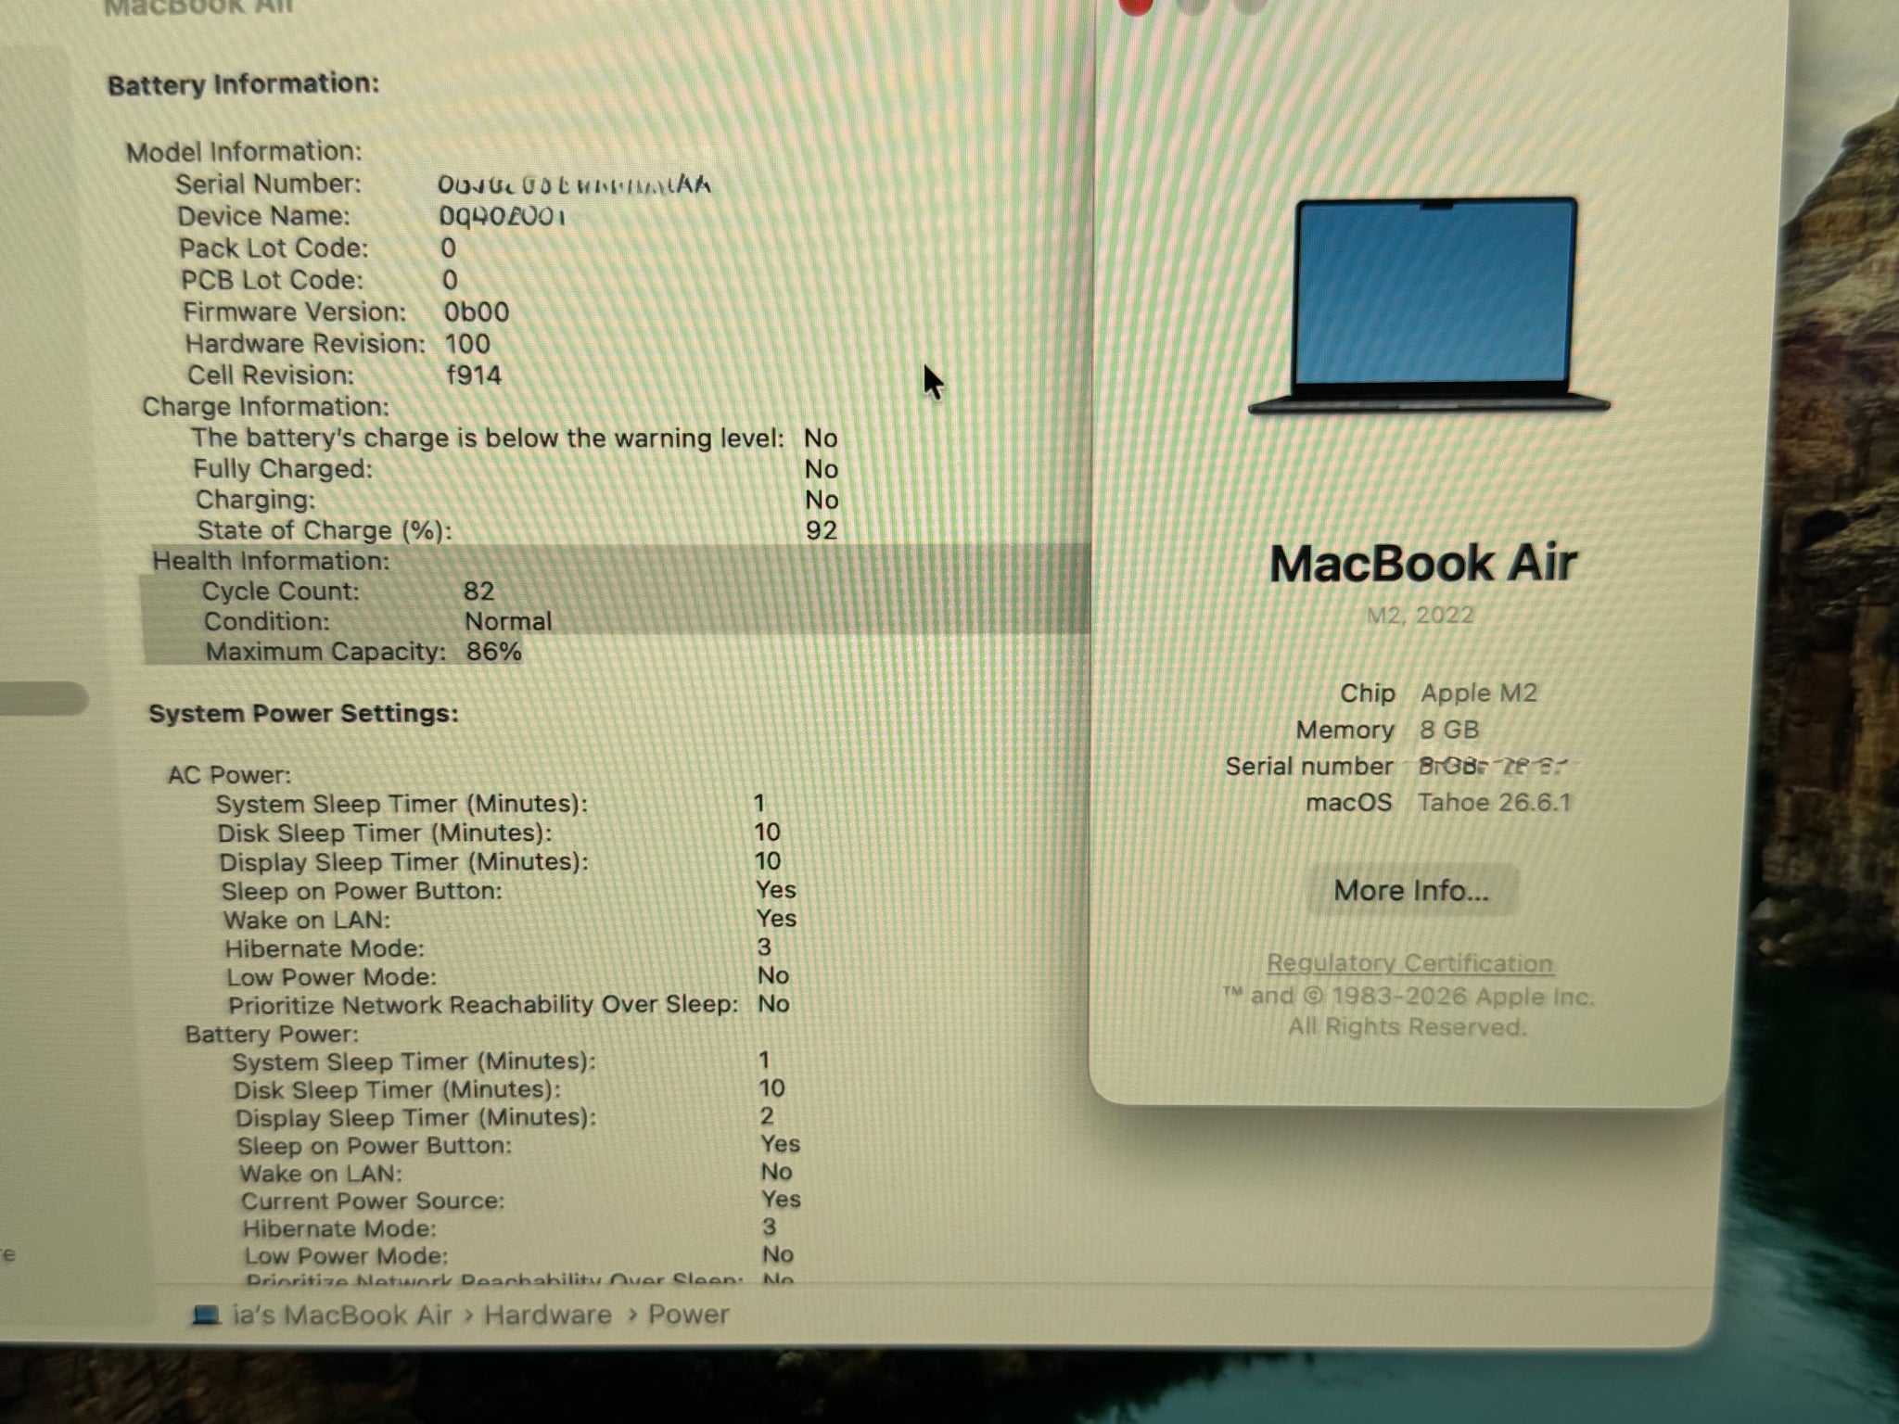Image resolution: width=1899 pixels, height=1424 pixels.
Task: Select "Low Power Mode:" under AC Power
Action: (331, 977)
